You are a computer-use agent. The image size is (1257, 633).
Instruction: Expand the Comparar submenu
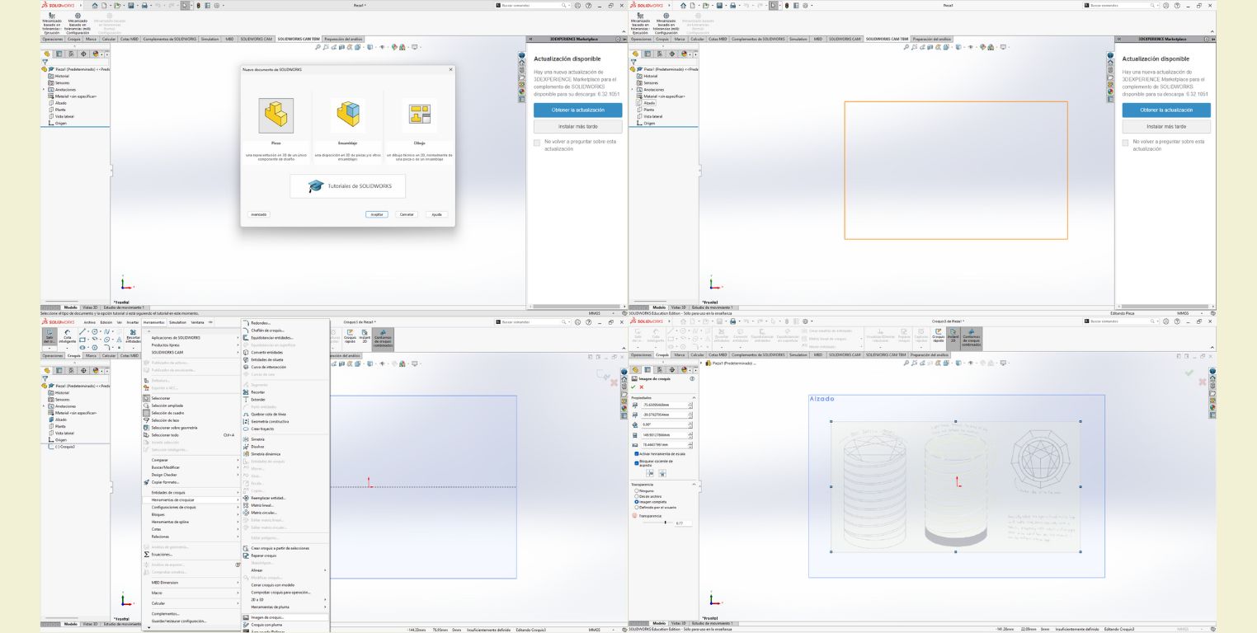tap(190, 460)
